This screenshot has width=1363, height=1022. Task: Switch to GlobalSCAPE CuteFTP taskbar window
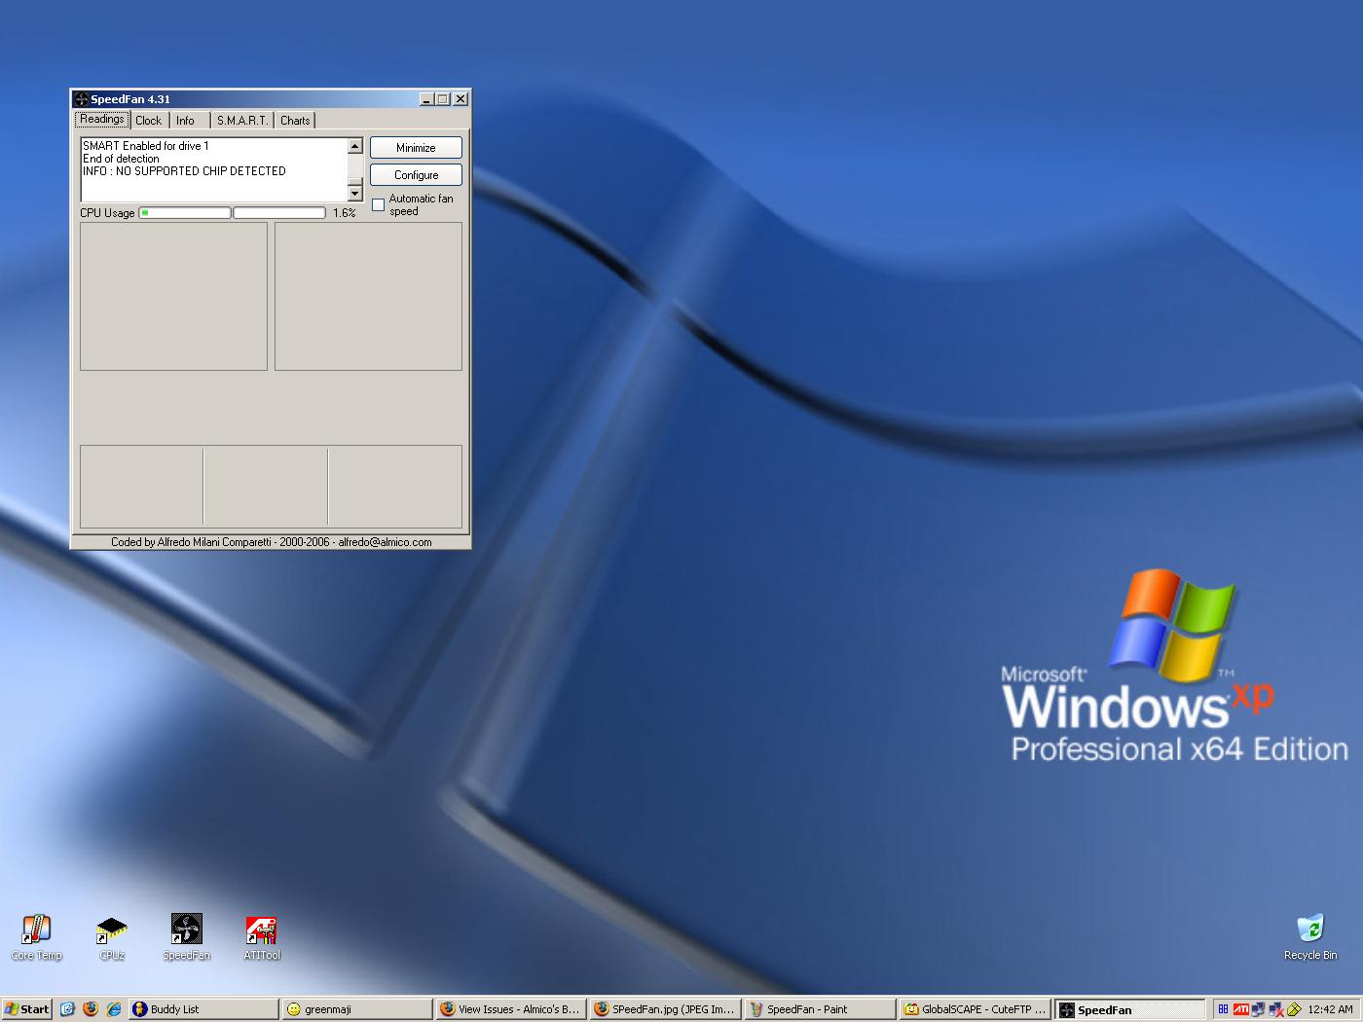[975, 1009]
